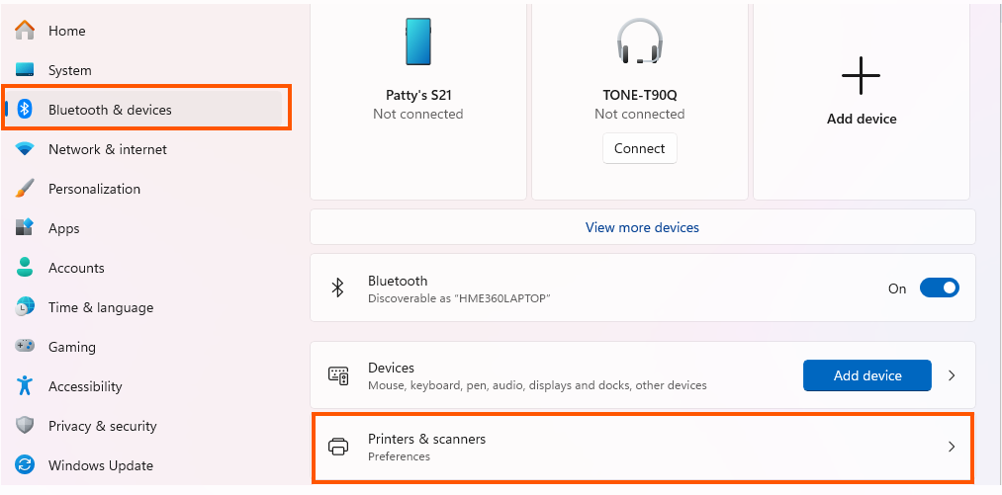Click the large plus Add device icon
The image size is (1002, 495).
point(861,76)
